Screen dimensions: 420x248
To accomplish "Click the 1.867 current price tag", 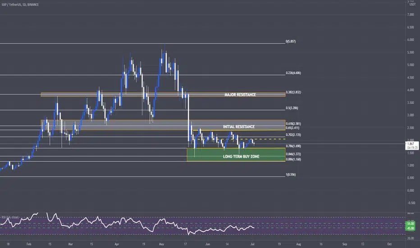I will pyautogui.click(x=411, y=144).
